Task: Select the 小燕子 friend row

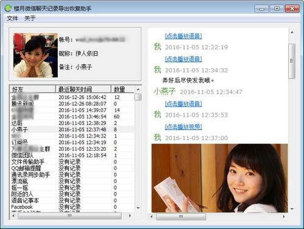Action: click(x=72, y=129)
